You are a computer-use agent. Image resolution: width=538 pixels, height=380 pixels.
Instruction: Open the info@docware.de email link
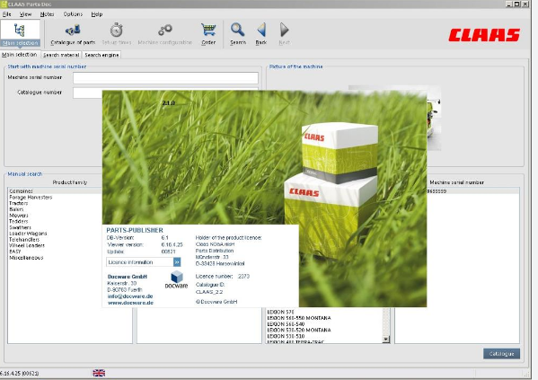coord(130,296)
